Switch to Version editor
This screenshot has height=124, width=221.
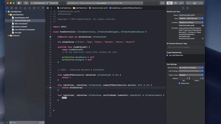tap(181, 3)
